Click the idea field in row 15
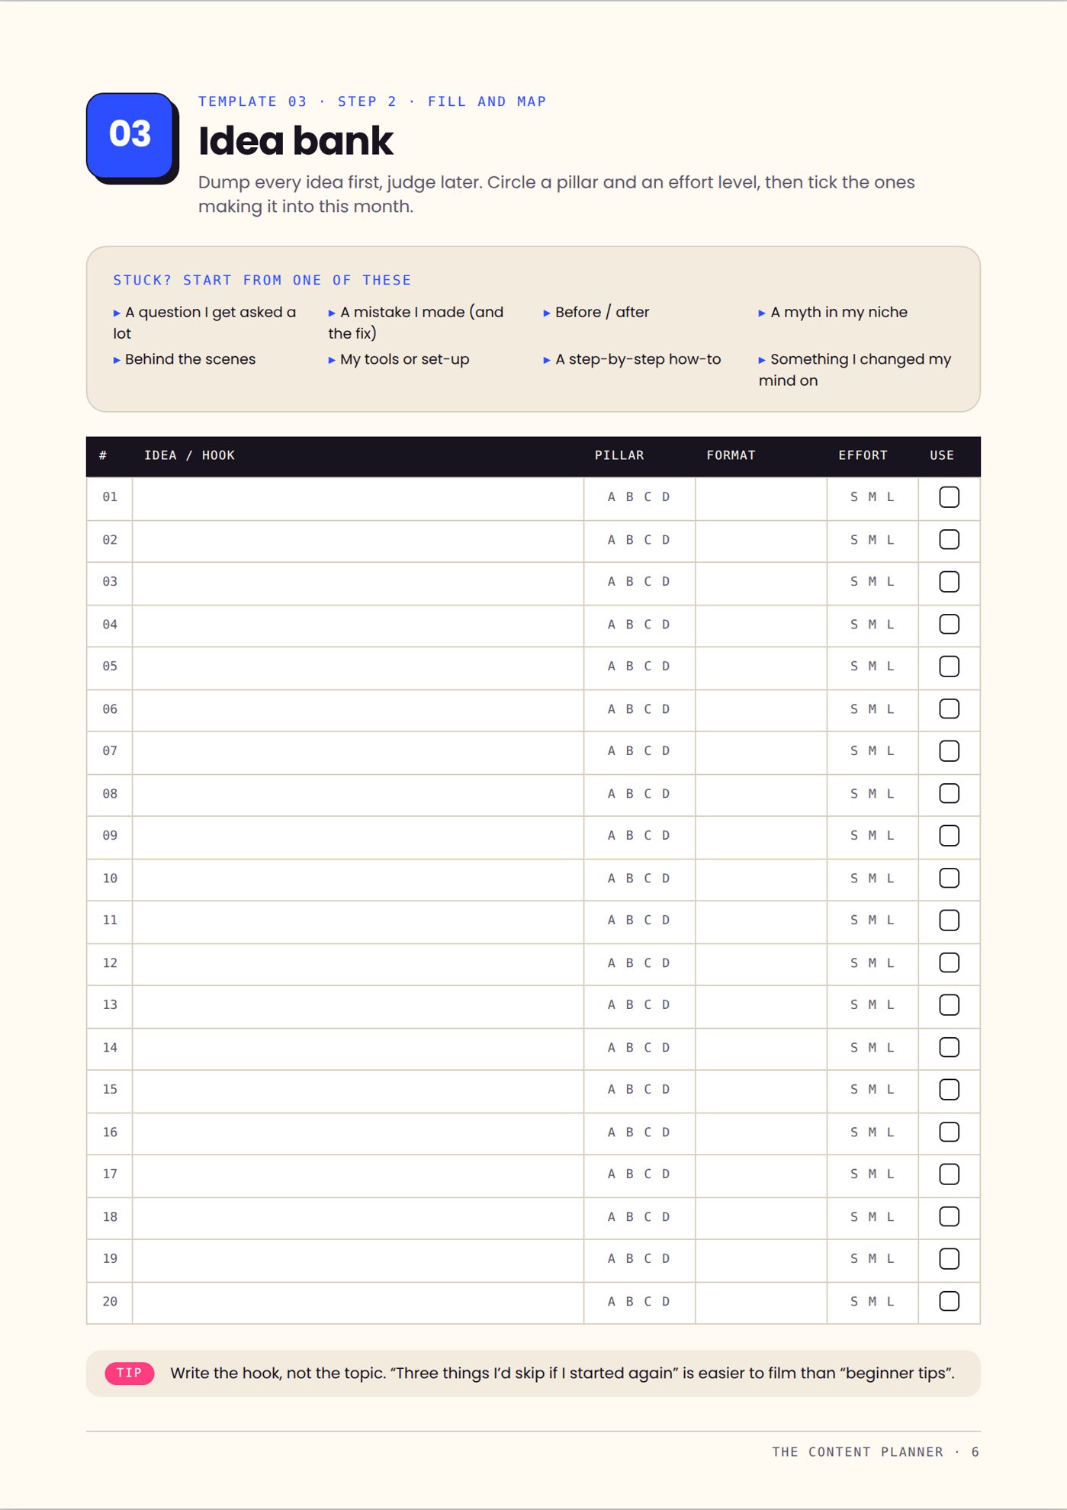The height and width of the screenshot is (1510, 1067). [x=358, y=1091]
